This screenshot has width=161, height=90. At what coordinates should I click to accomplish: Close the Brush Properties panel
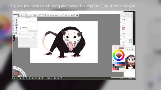(36, 18)
